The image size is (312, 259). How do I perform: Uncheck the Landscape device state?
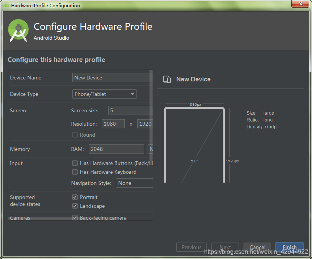[x=75, y=206]
